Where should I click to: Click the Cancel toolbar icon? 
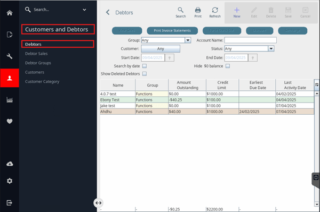tap(305, 13)
